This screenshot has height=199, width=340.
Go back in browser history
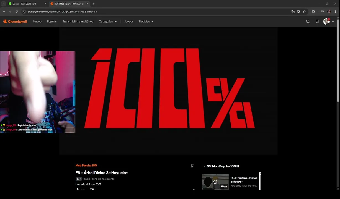(x=4, y=12)
